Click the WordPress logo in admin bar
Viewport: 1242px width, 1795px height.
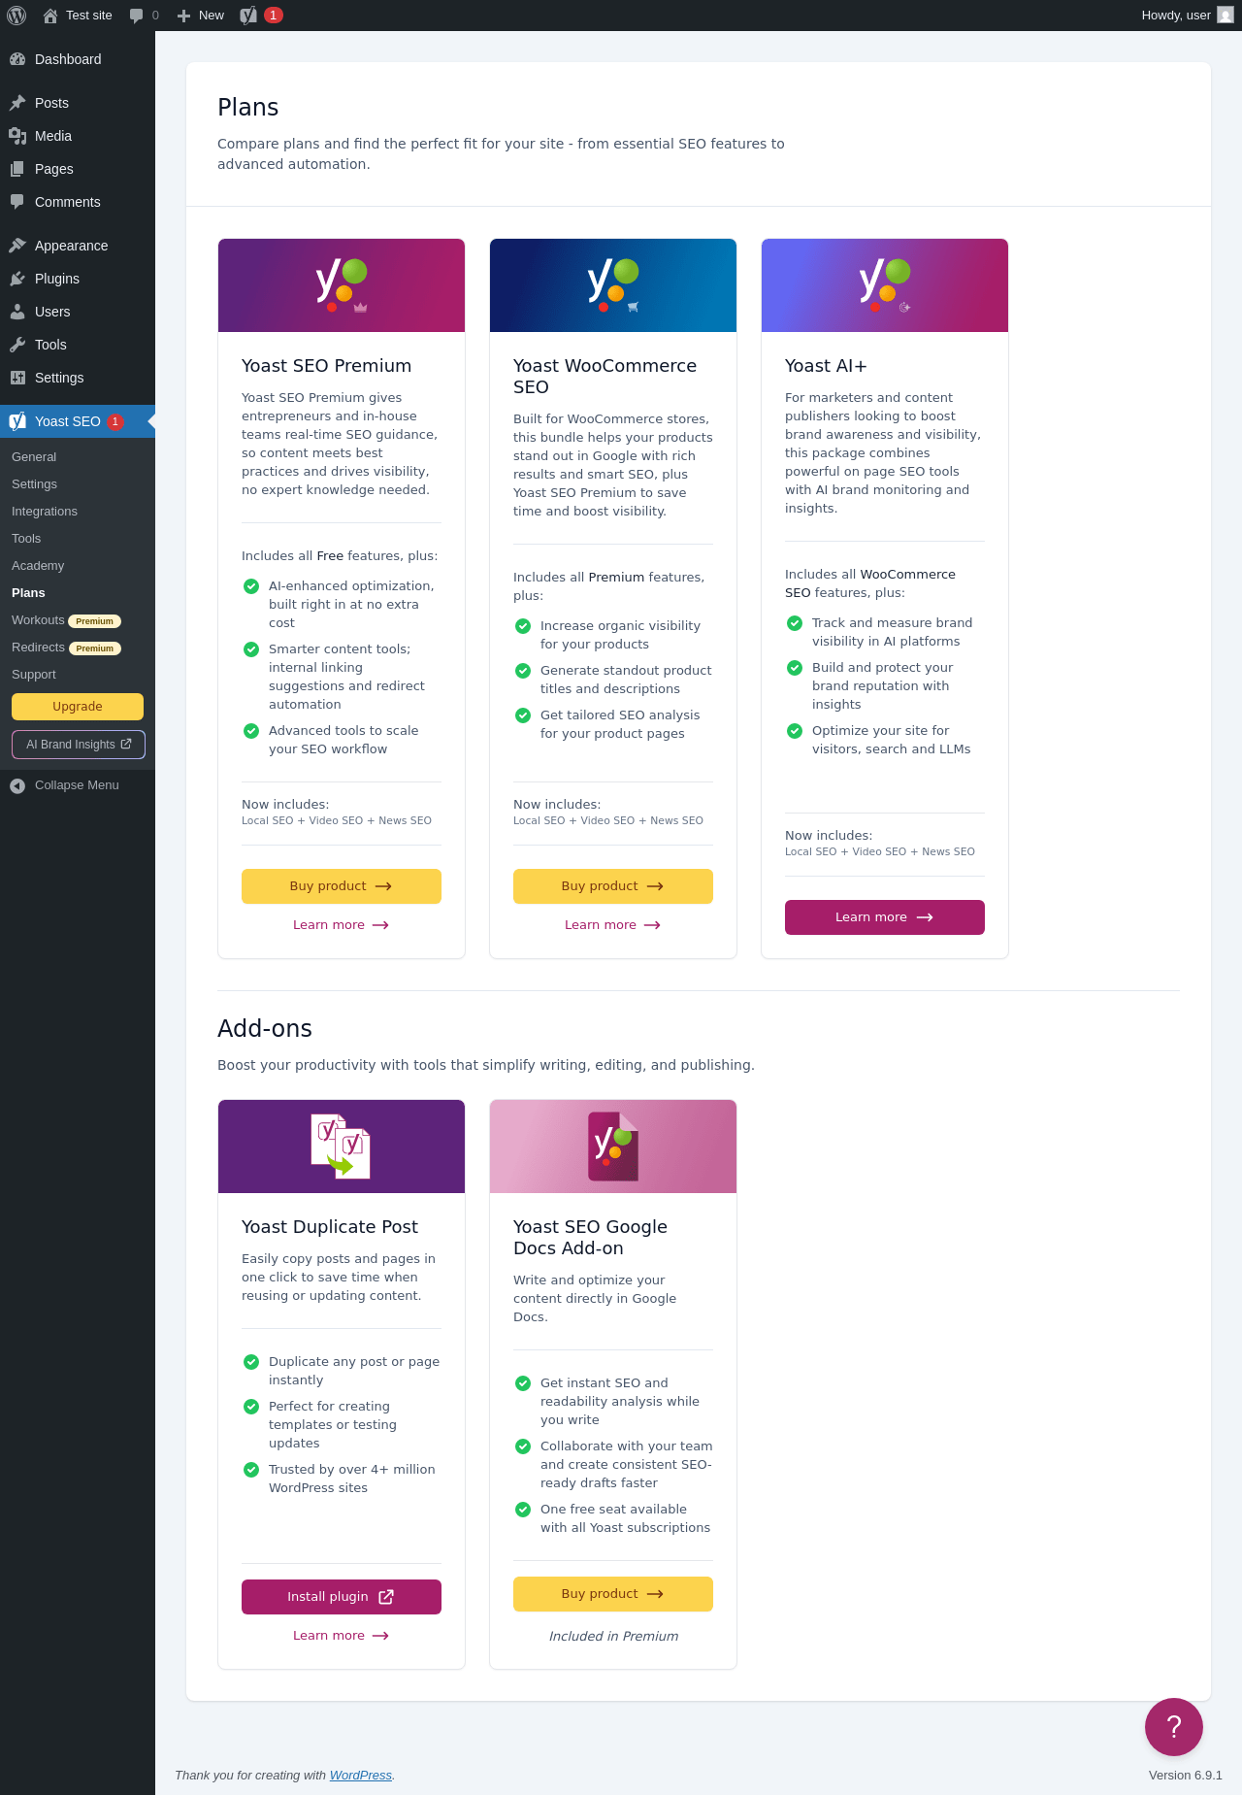pos(16,16)
